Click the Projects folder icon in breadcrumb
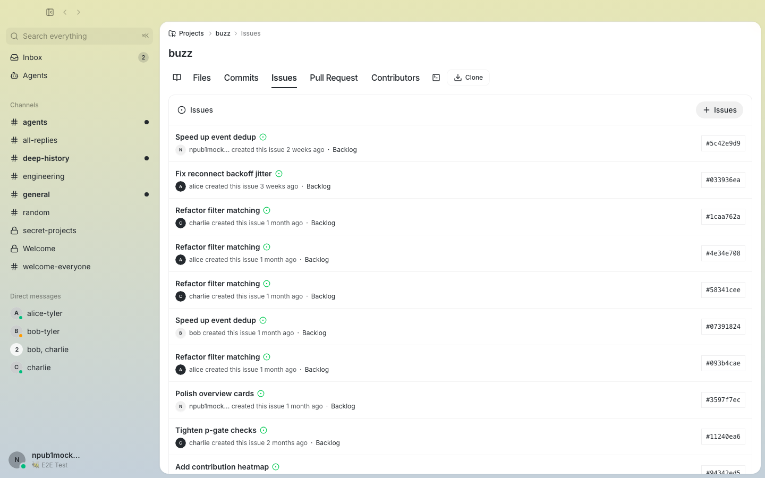The height and width of the screenshot is (478, 765). pyautogui.click(x=172, y=33)
